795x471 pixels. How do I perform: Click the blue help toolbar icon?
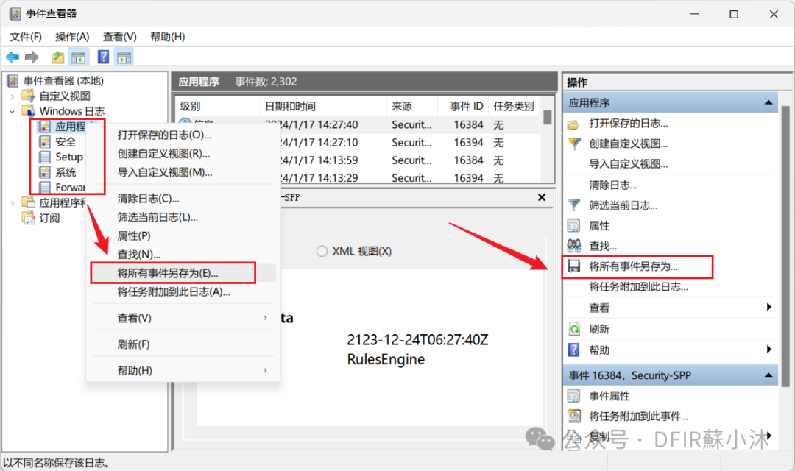point(104,57)
